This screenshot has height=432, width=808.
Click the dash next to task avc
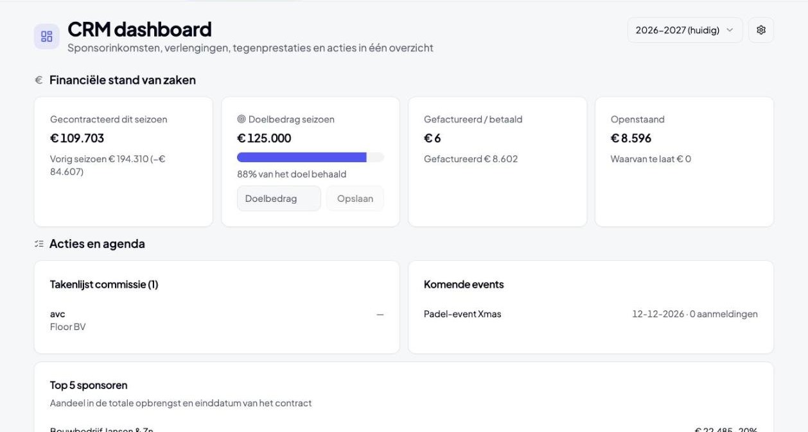(x=380, y=315)
